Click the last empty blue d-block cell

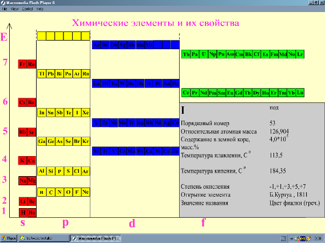[x=175, y=45]
